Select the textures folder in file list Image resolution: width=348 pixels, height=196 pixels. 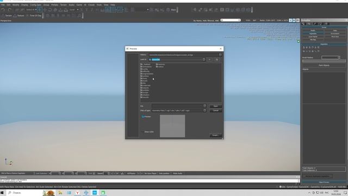160,64
